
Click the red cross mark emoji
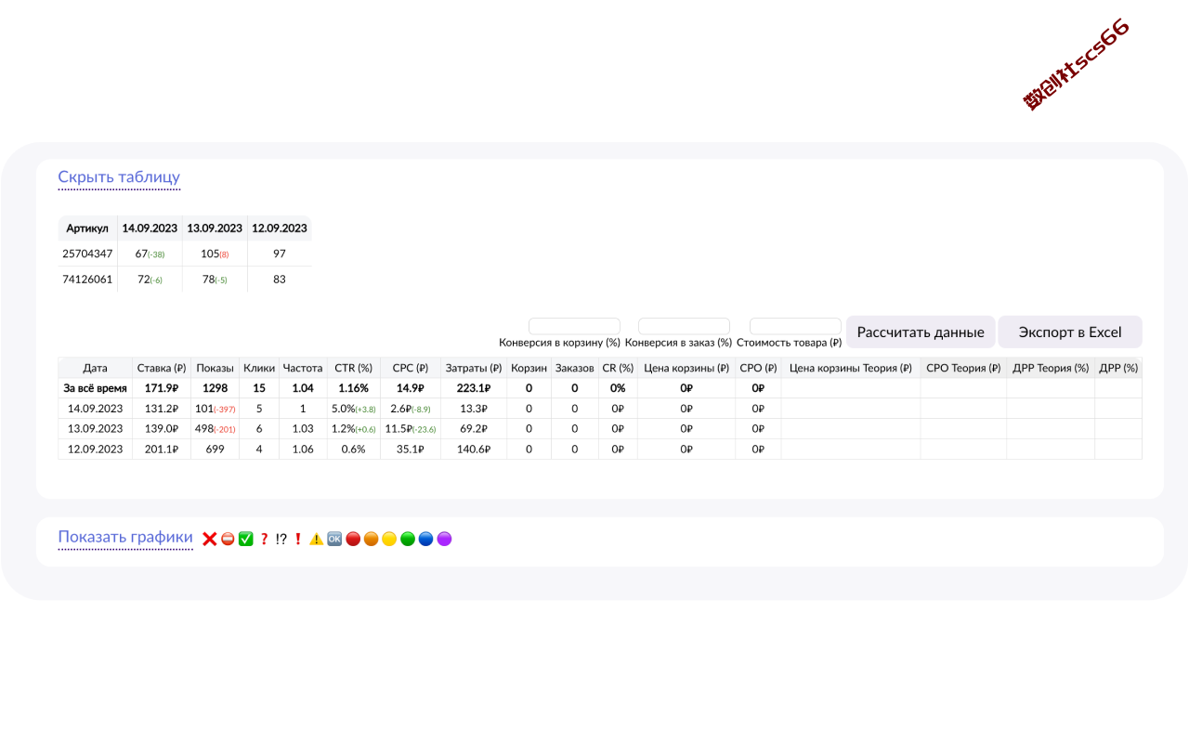(209, 539)
